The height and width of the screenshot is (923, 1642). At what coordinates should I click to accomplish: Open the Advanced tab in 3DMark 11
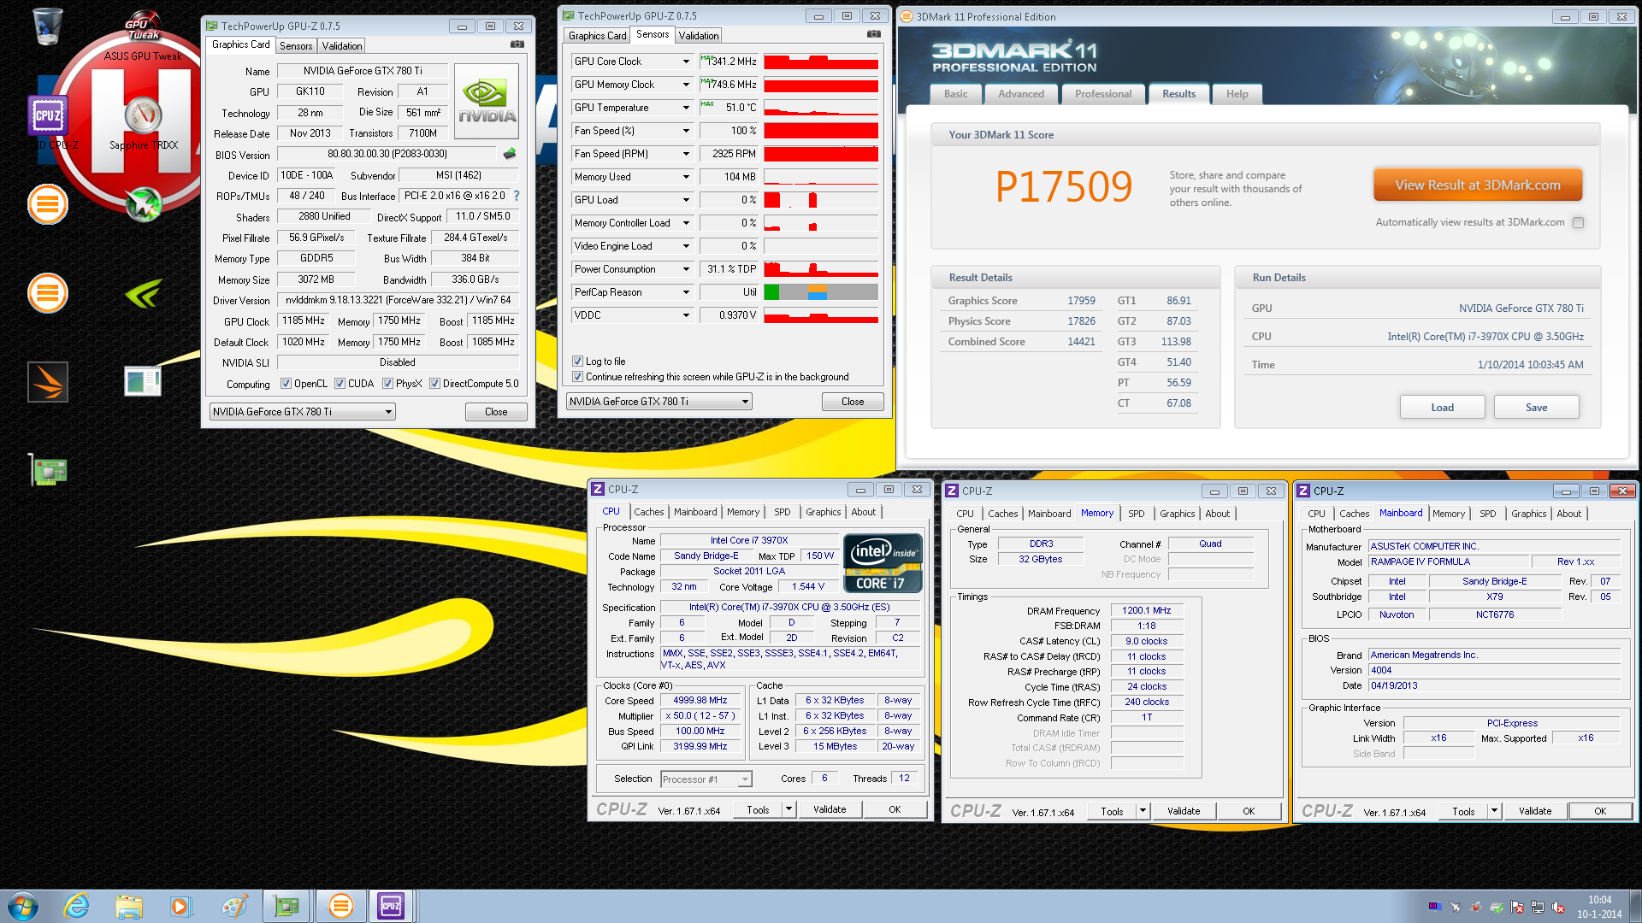[1021, 94]
